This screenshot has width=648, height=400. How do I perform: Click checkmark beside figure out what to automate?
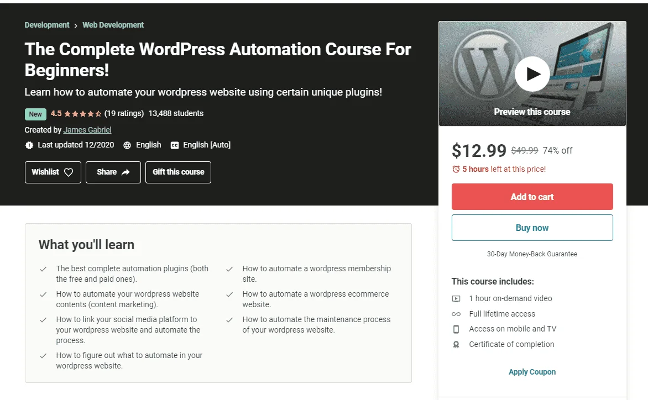43,355
